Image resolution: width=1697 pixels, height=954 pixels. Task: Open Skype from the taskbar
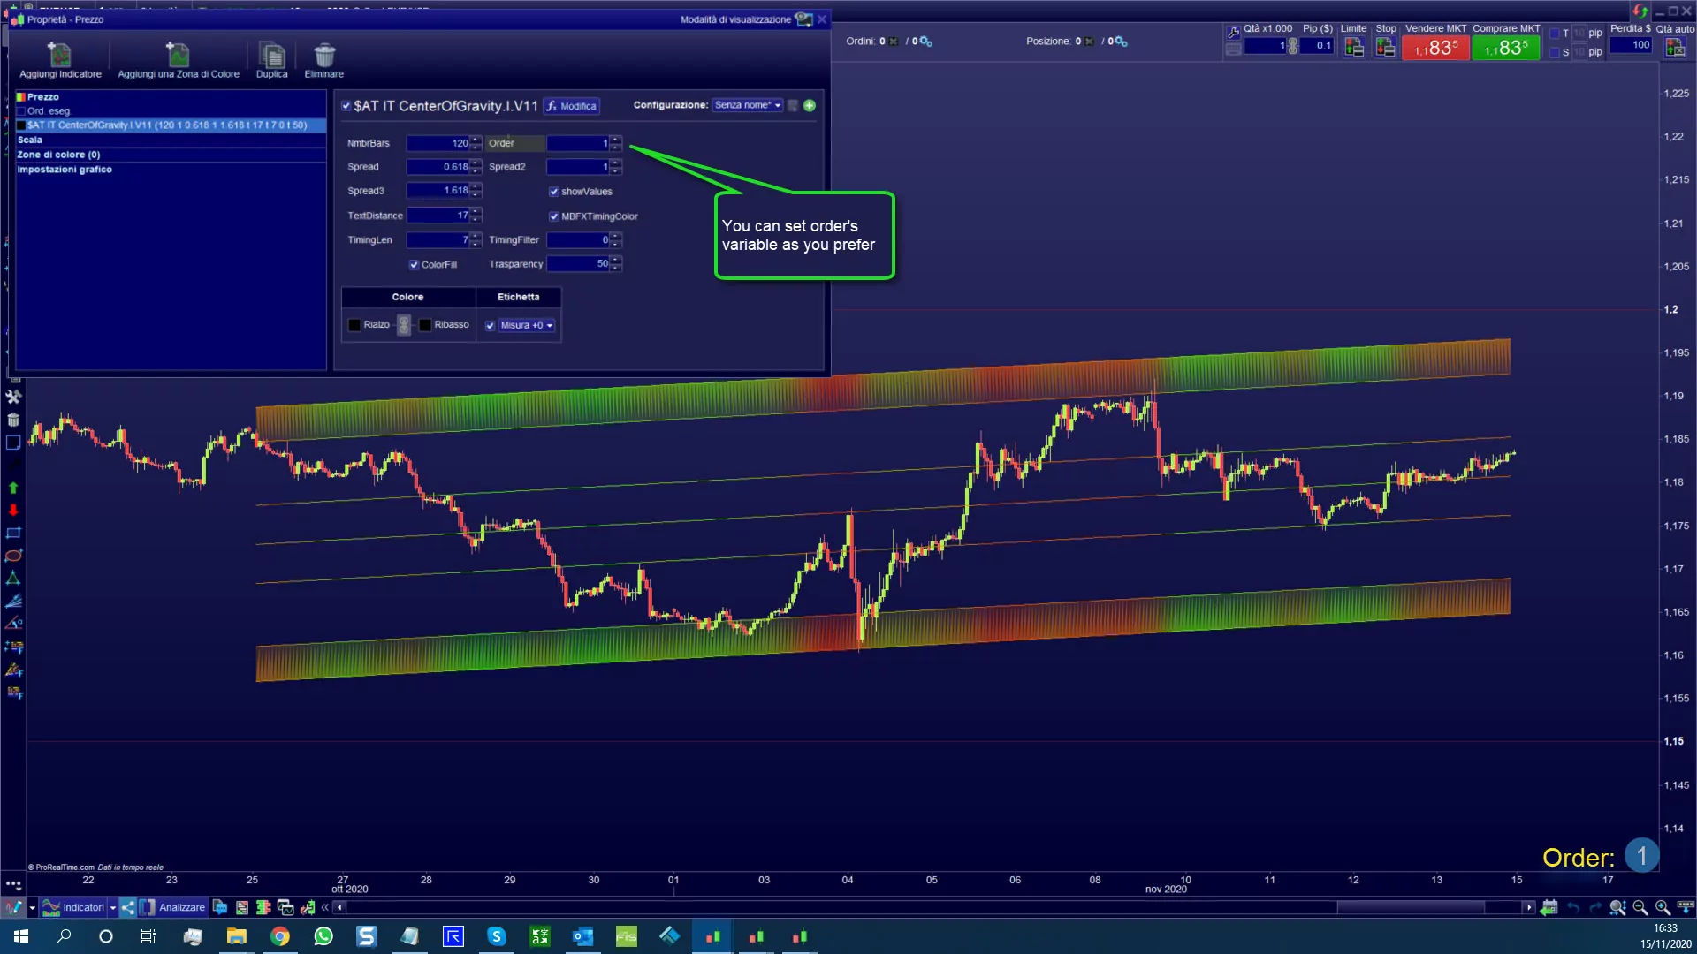coord(497,936)
